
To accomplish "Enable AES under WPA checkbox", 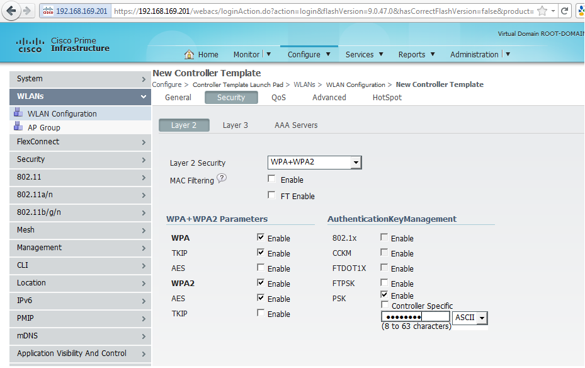I will coord(261,268).
